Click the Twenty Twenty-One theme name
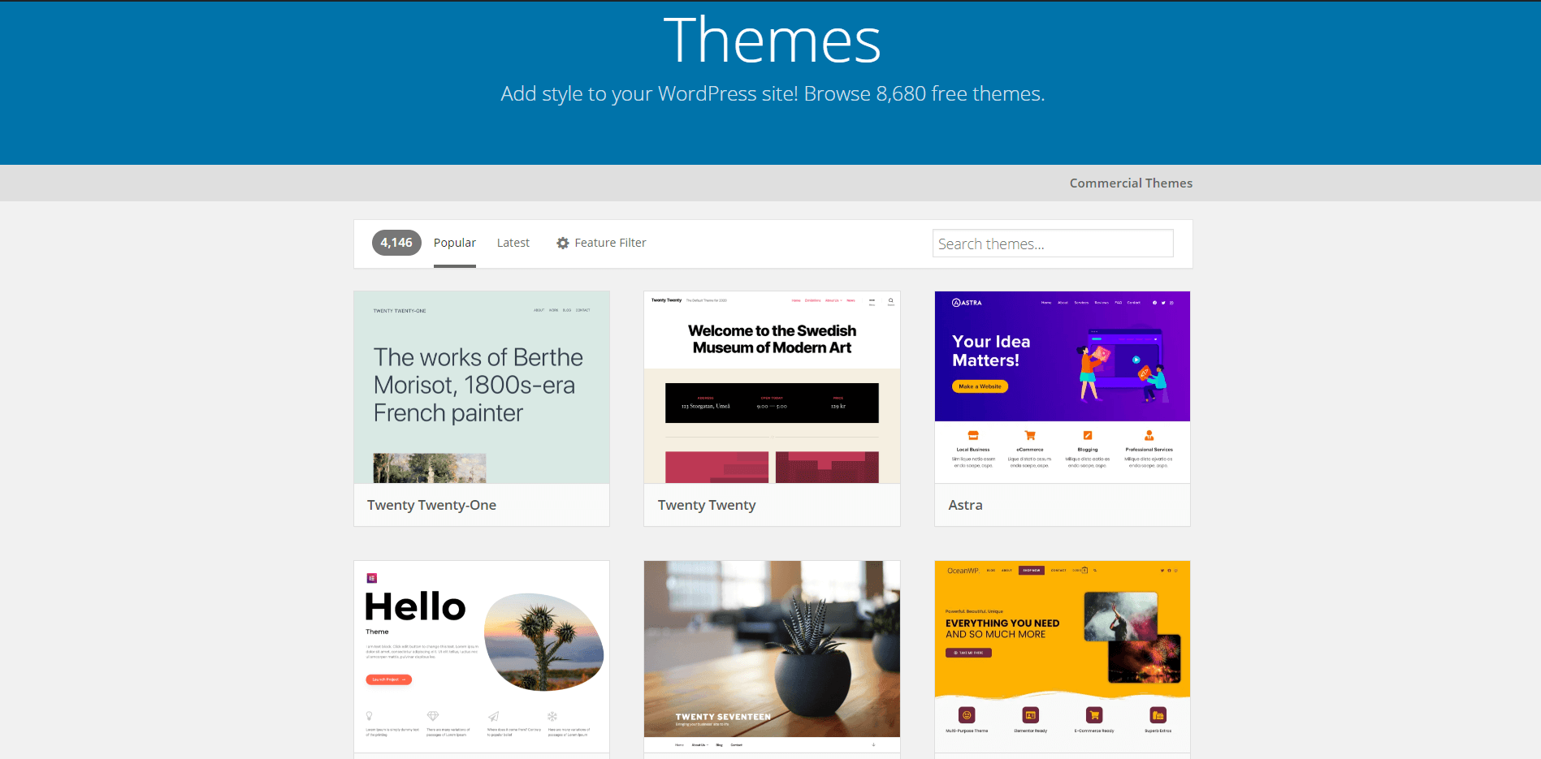 coord(431,505)
